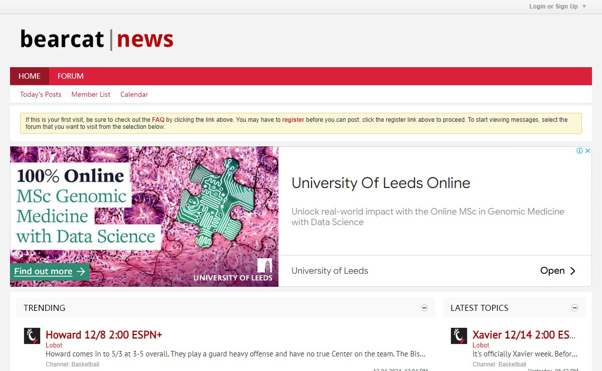602x371 pixels.
Task: Click the ad info icon
Action: click(579, 151)
